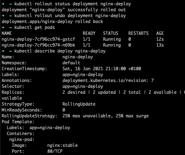
Task: Click the 12s age of the gstcf pod
Action: click(160, 39)
